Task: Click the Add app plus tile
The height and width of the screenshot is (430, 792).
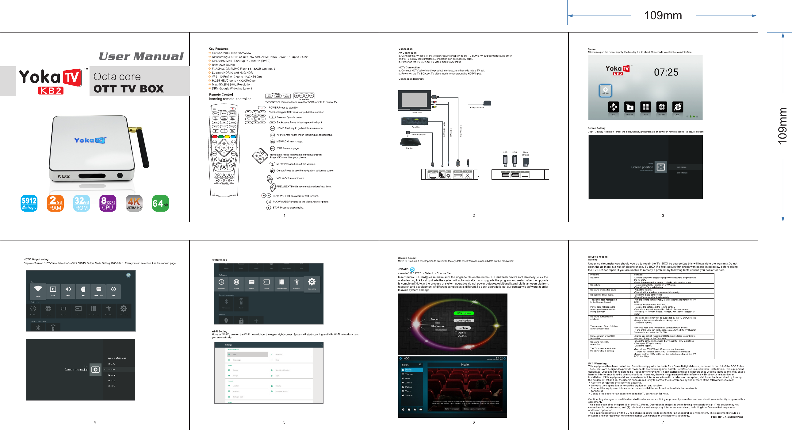Action: pos(605,90)
